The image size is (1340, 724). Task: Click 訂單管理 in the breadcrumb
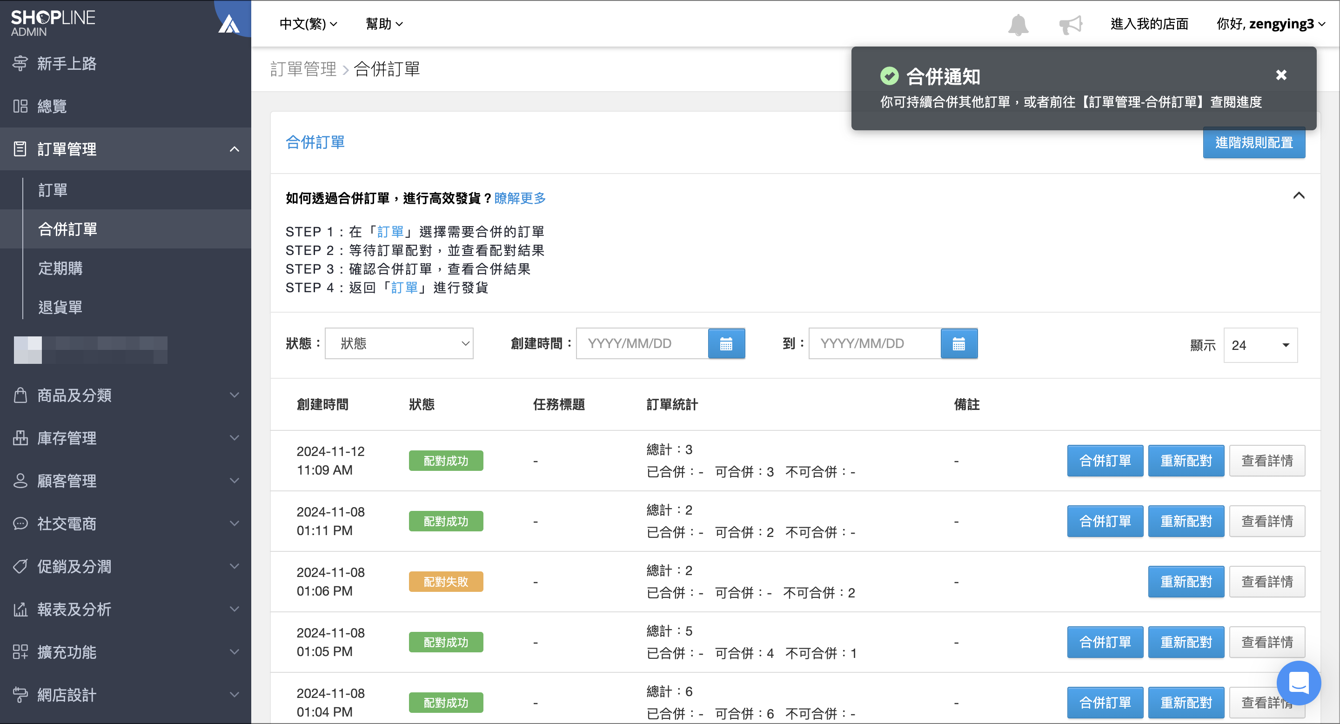303,69
